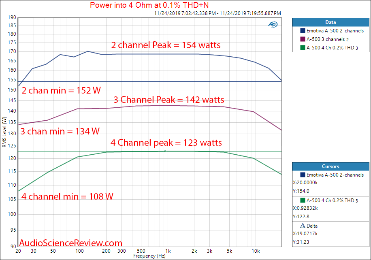Select 'A-500 4 Ch 0.2% THD' entry in Data legend
The width and height of the screenshot is (371, 260).
pos(332,48)
